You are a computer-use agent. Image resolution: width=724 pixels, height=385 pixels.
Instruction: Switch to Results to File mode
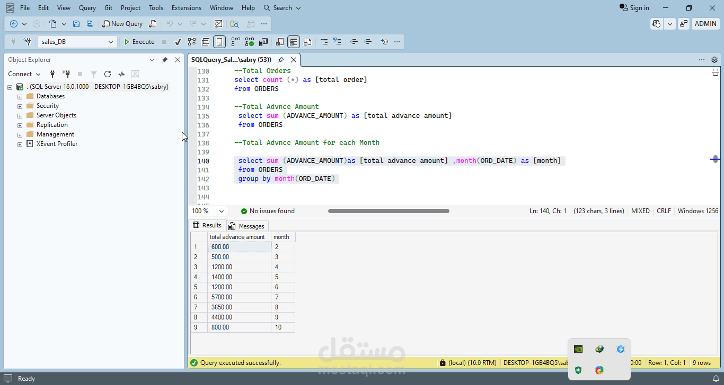pyautogui.click(x=307, y=42)
